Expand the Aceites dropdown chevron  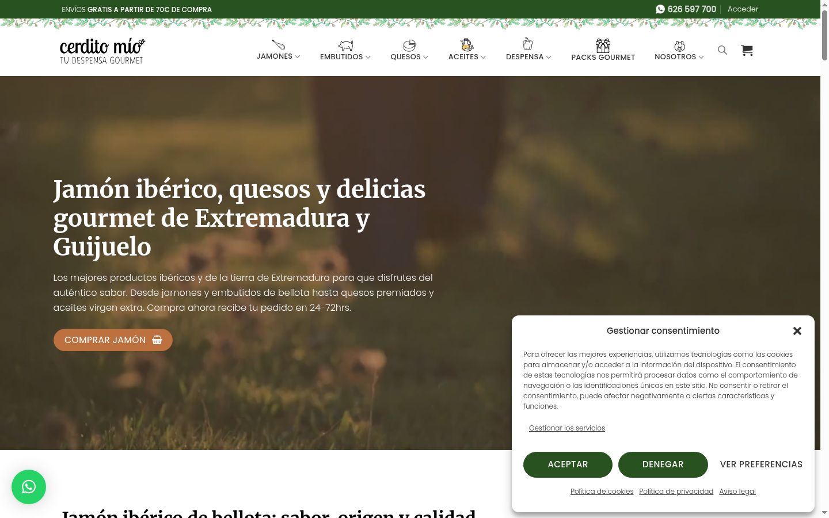pyautogui.click(x=483, y=58)
